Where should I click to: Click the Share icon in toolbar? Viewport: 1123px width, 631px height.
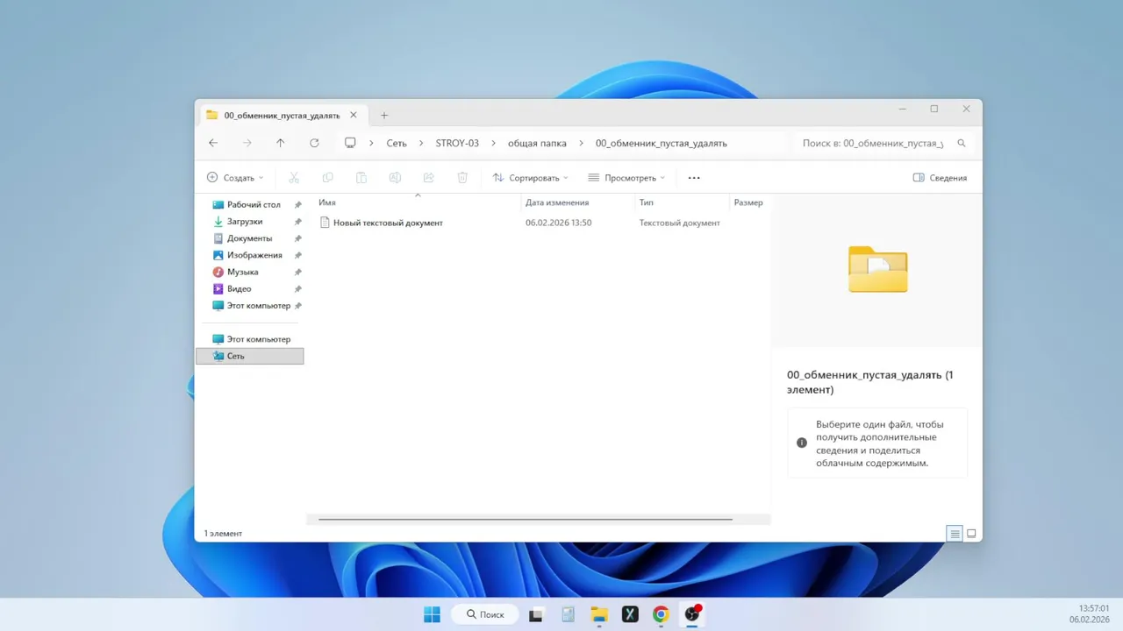[x=429, y=178]
